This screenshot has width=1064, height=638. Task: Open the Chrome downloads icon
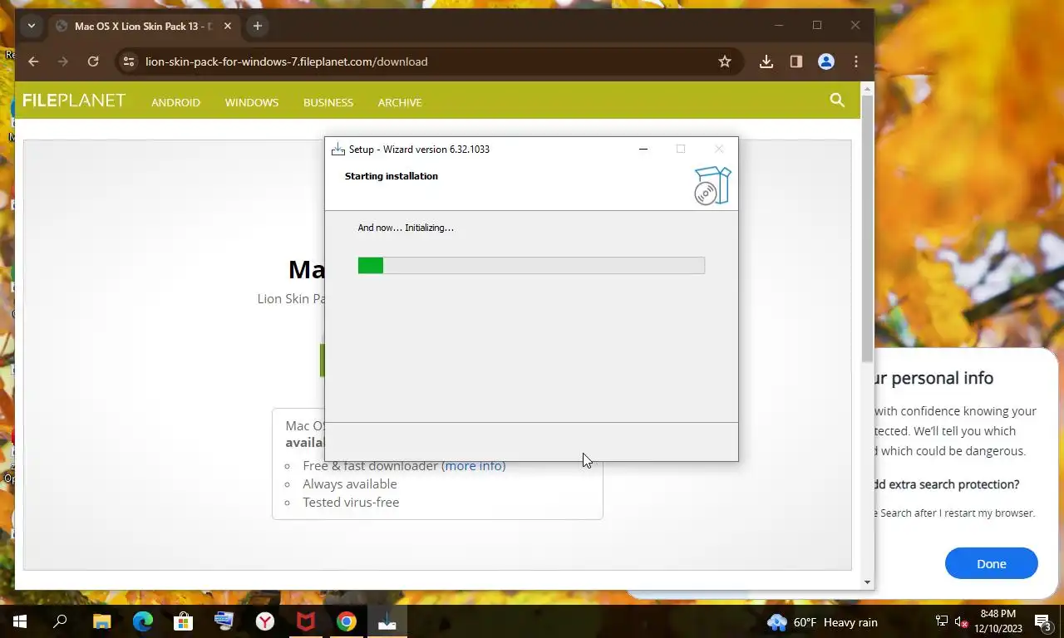[x=766, y=61]
